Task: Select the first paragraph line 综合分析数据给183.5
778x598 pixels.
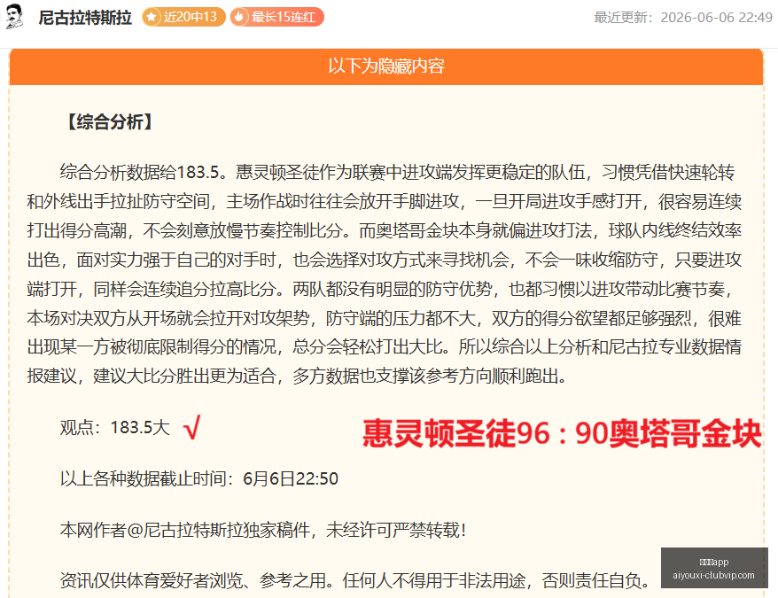Action: coord(398,172)
